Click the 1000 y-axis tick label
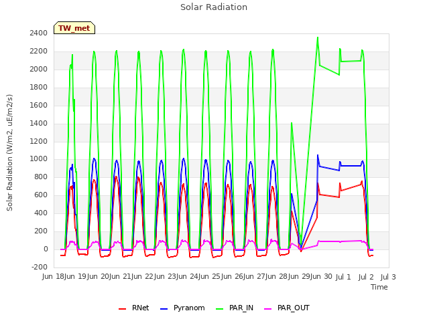Image resolution: width=429 pixels, height=321 pixels. tap(39, 159)
